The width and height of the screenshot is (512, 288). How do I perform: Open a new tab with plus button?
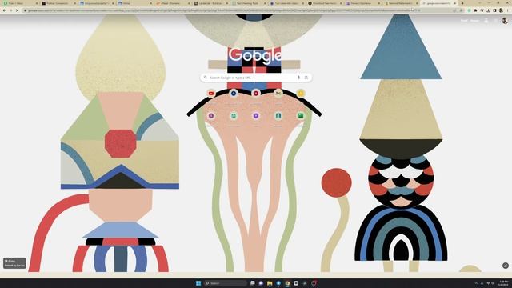coord(462,3)
